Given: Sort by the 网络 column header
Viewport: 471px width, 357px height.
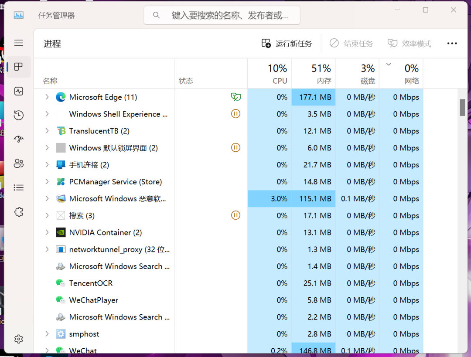Looking at the screenshot, I should 401,74.
